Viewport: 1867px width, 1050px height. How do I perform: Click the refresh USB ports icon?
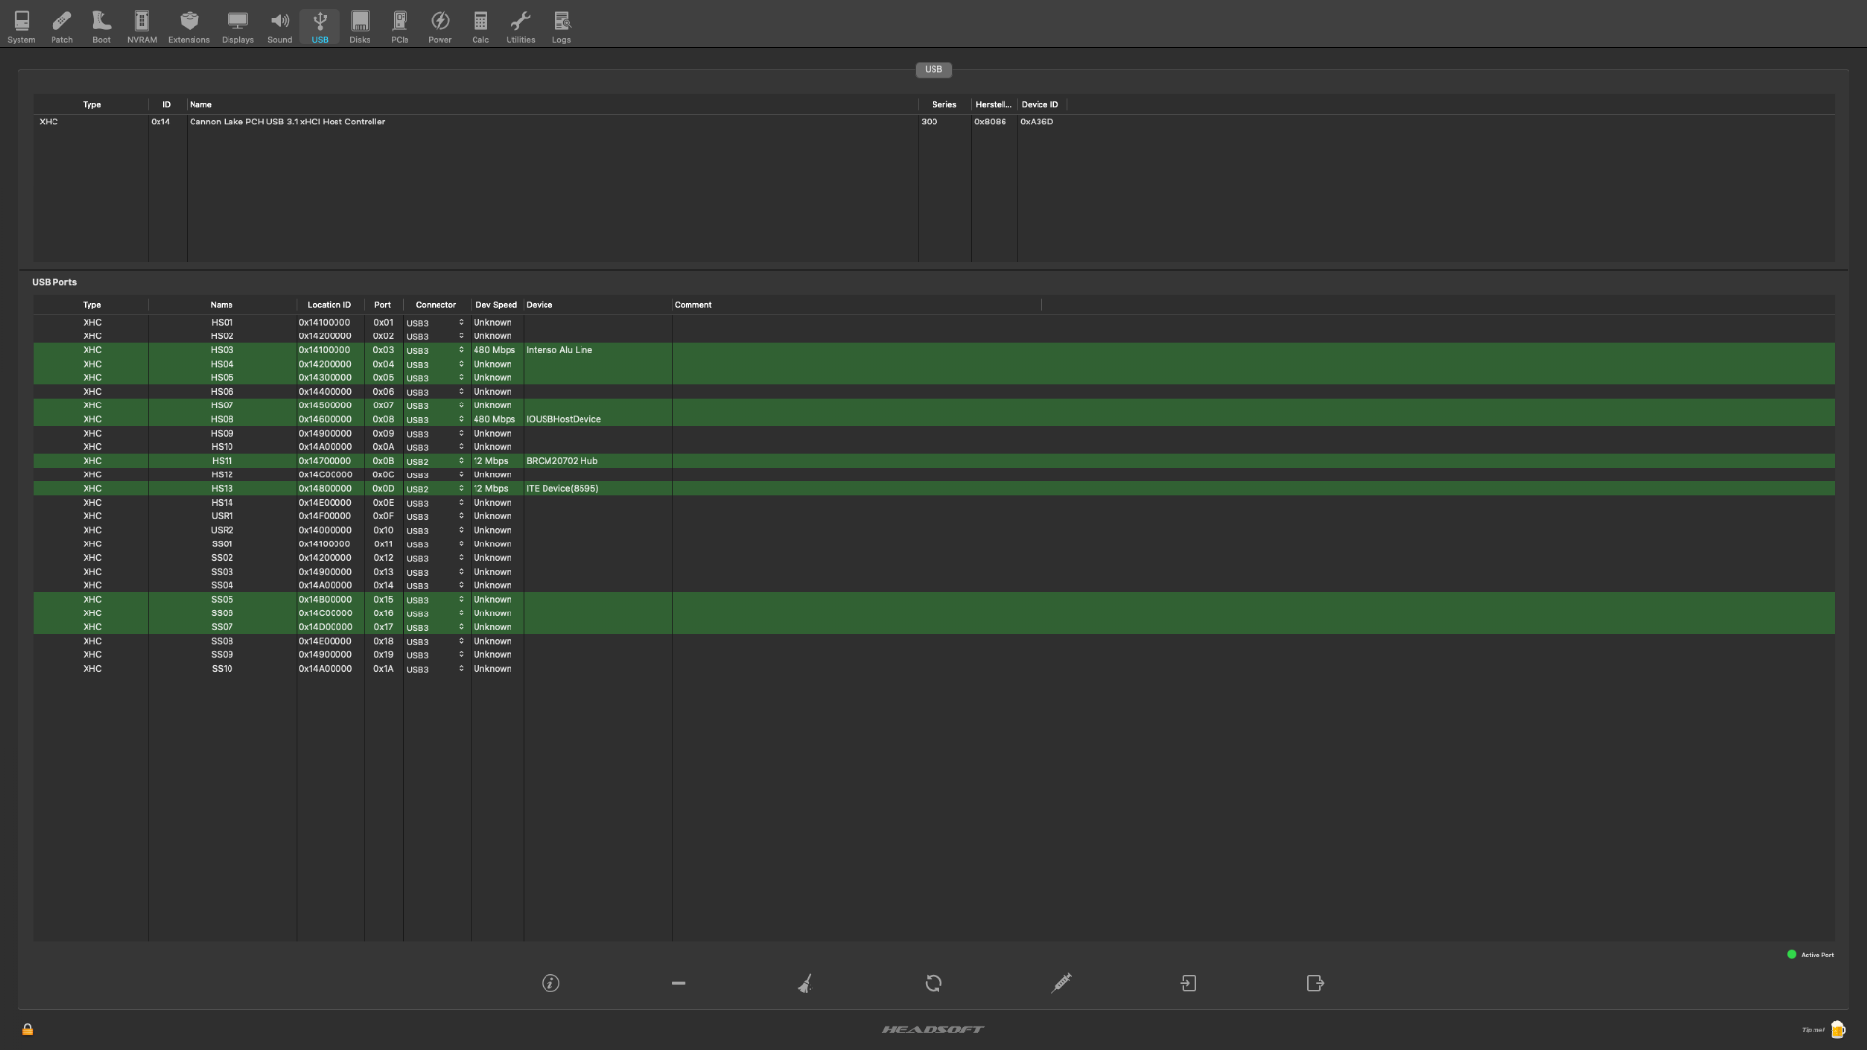click(933, 983)
